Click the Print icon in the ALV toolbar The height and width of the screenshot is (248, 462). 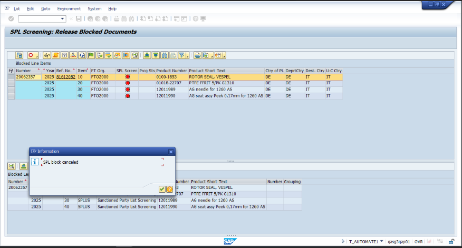(x=198, y=55)
